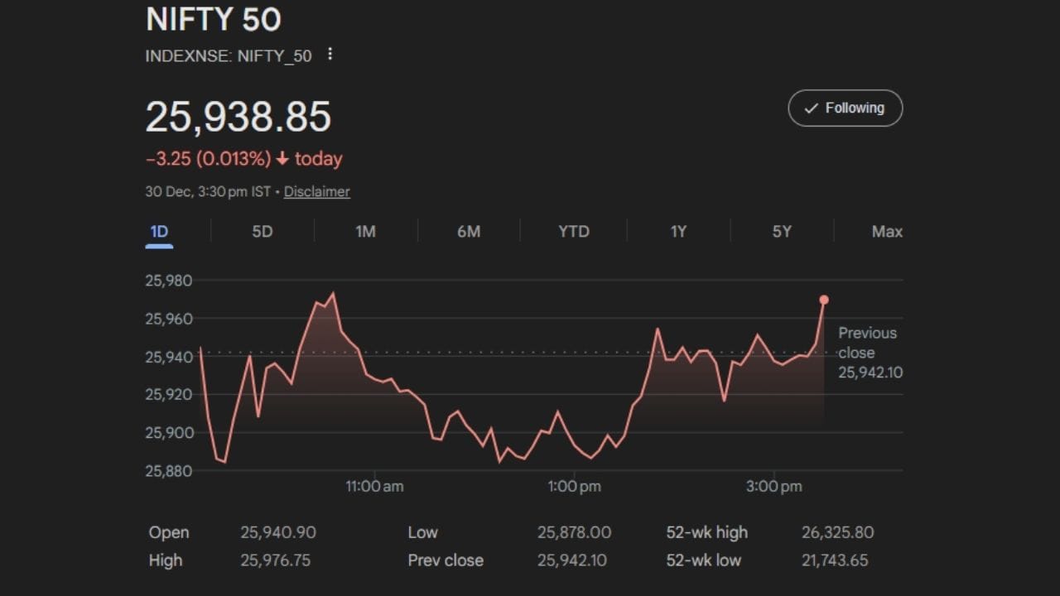Click the Previous close 25,942.10 chart label
This screenshot has width=1060, height=596.
coord(870,353)
